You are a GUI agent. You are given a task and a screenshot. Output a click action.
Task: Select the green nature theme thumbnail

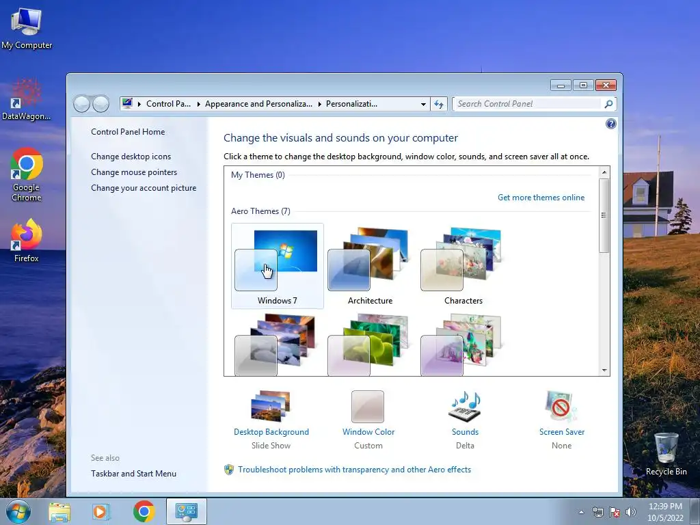(368, 345)
